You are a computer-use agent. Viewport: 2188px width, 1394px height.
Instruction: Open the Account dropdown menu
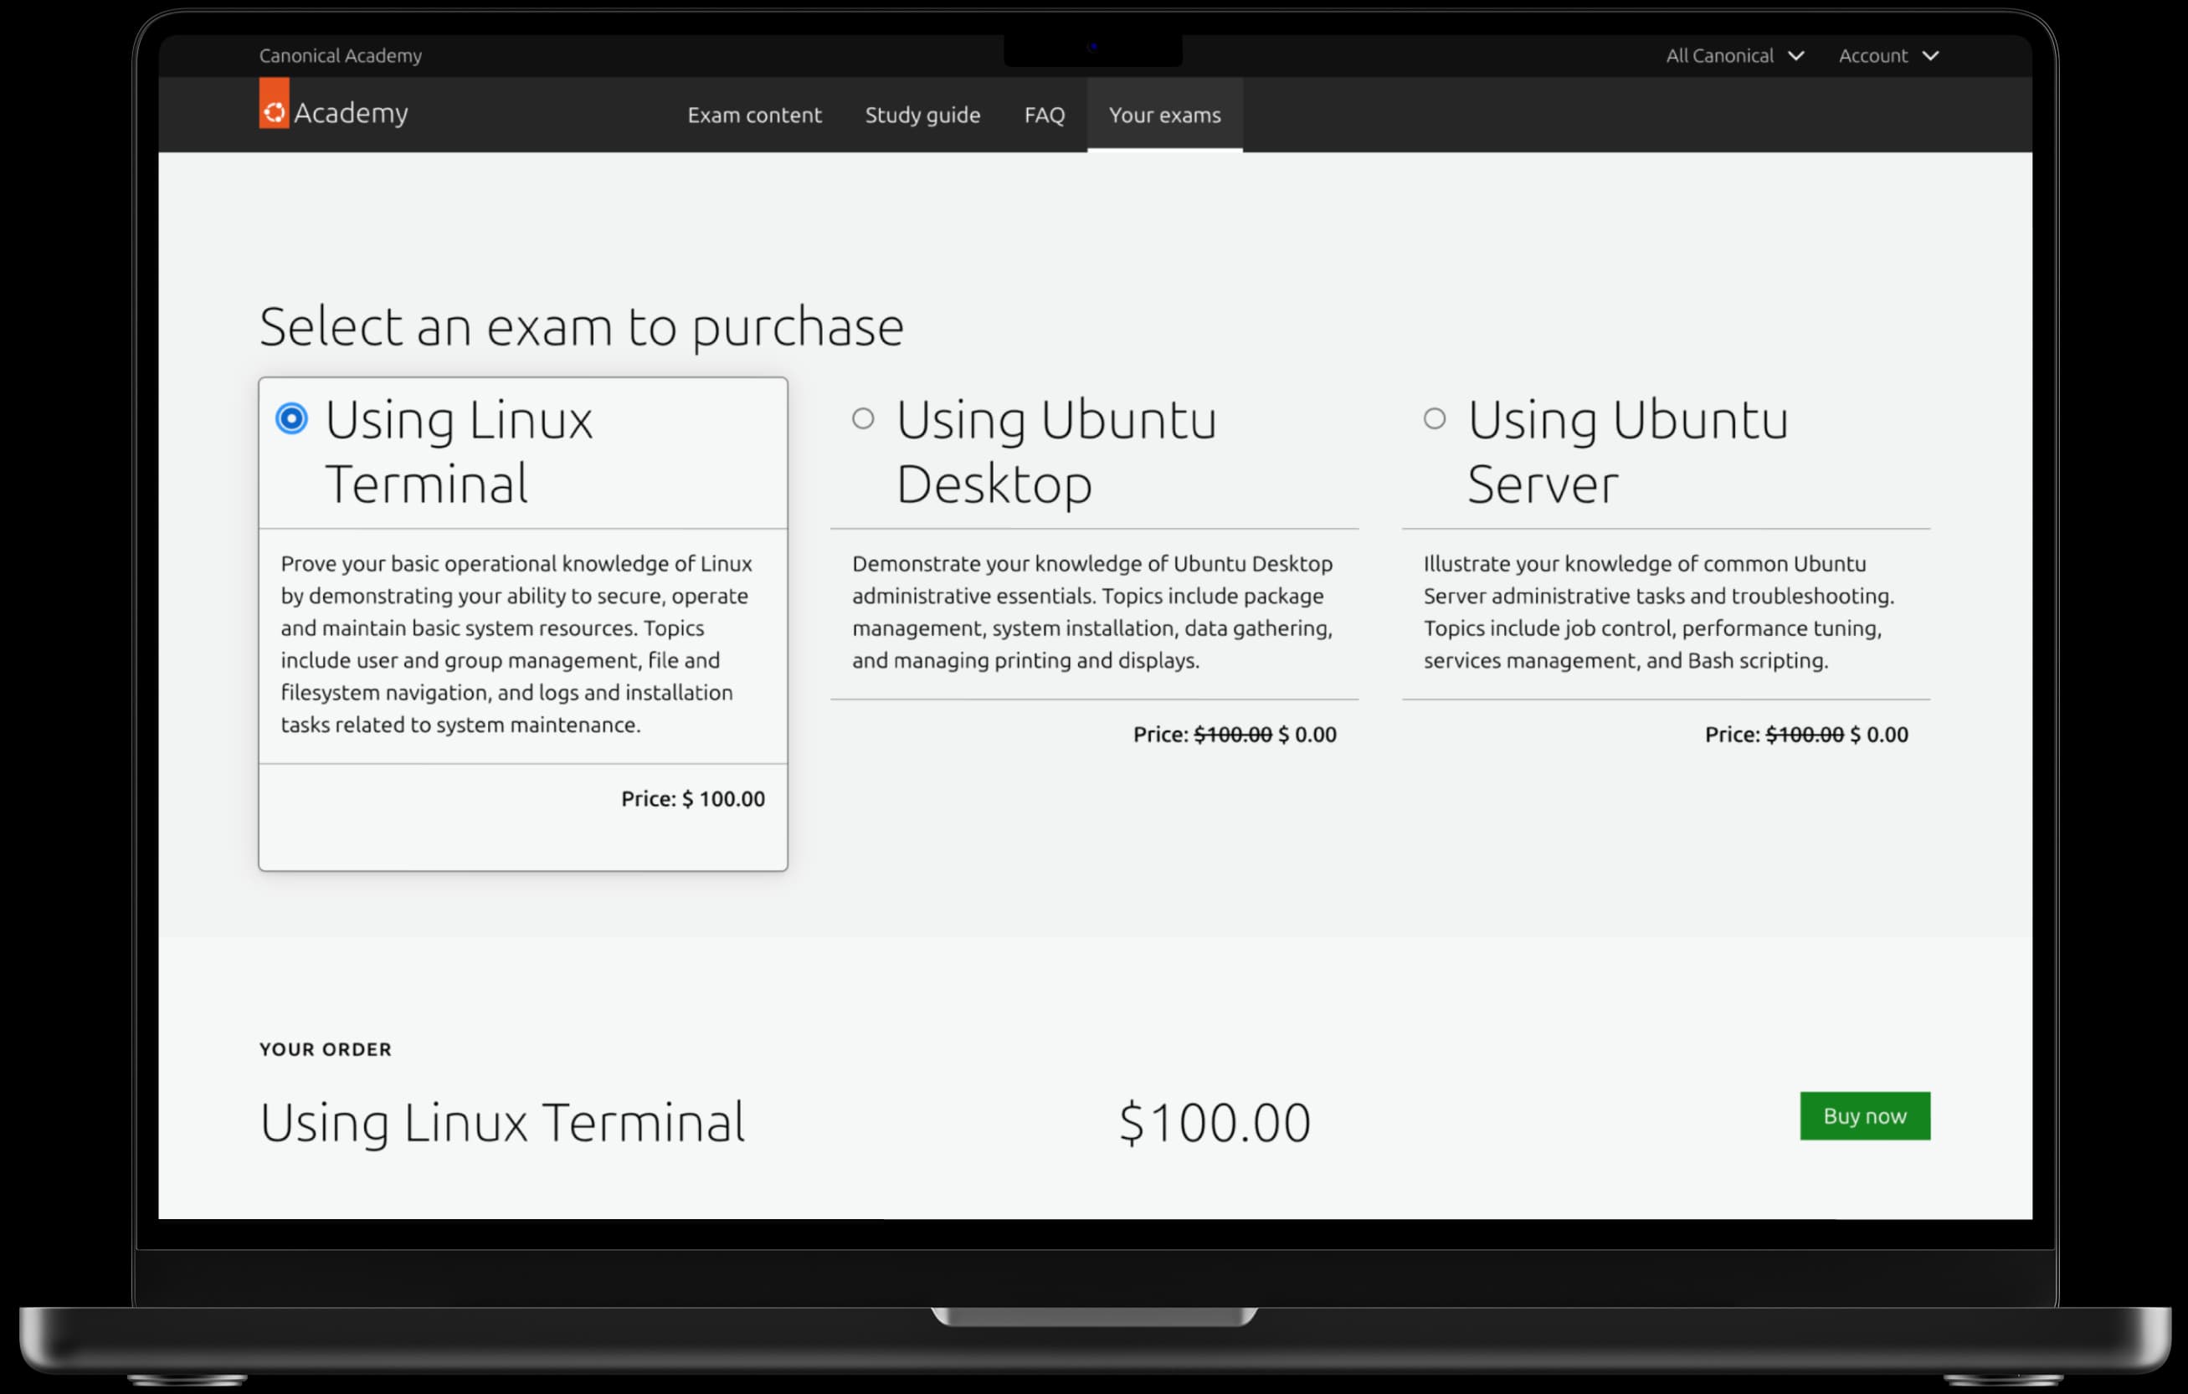(1889, 55)
